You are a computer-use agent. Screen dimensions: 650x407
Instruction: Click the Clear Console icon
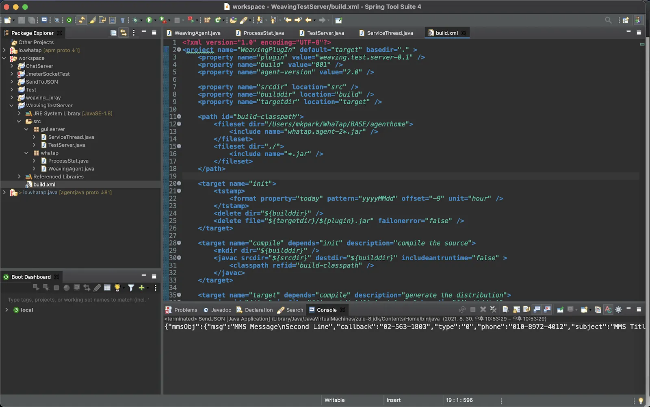click(505, 310)
